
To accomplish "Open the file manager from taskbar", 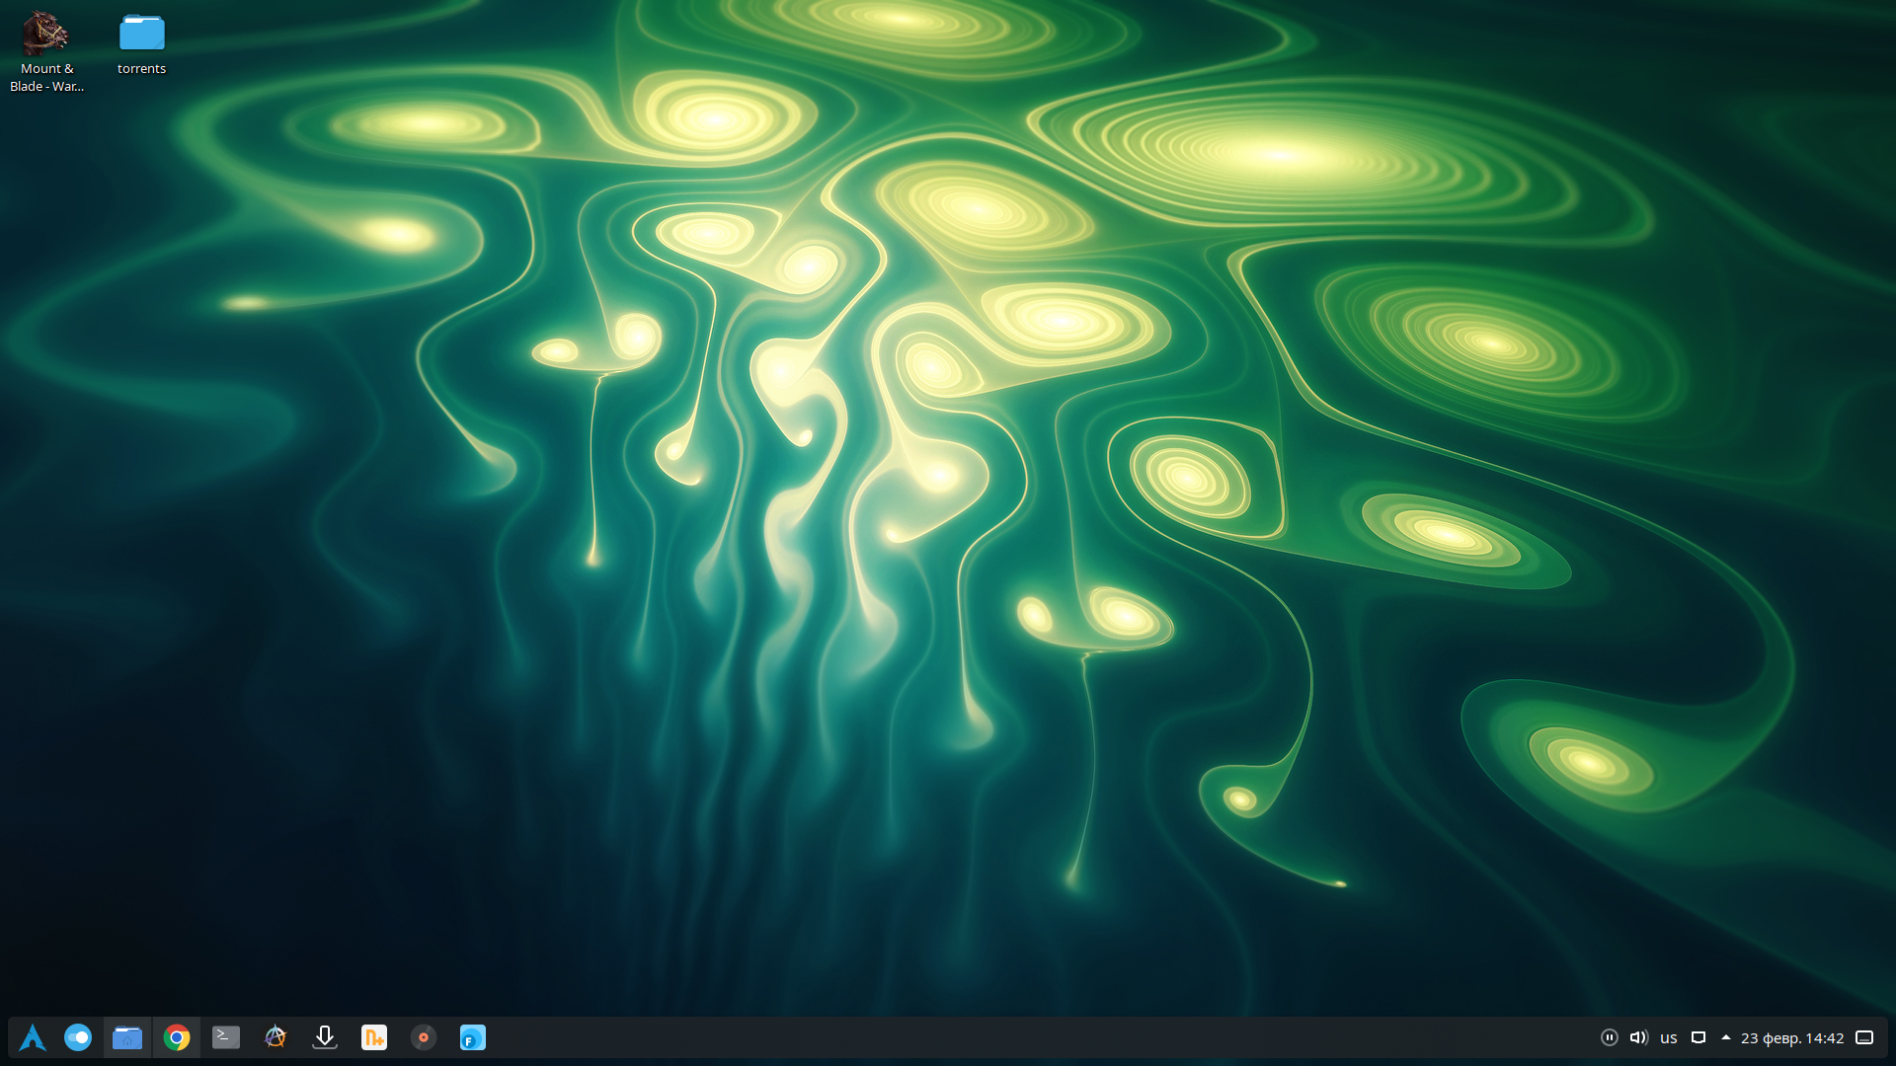I will 127,1037.
